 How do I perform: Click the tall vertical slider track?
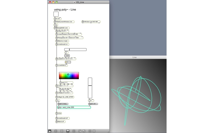pos(90,88)
